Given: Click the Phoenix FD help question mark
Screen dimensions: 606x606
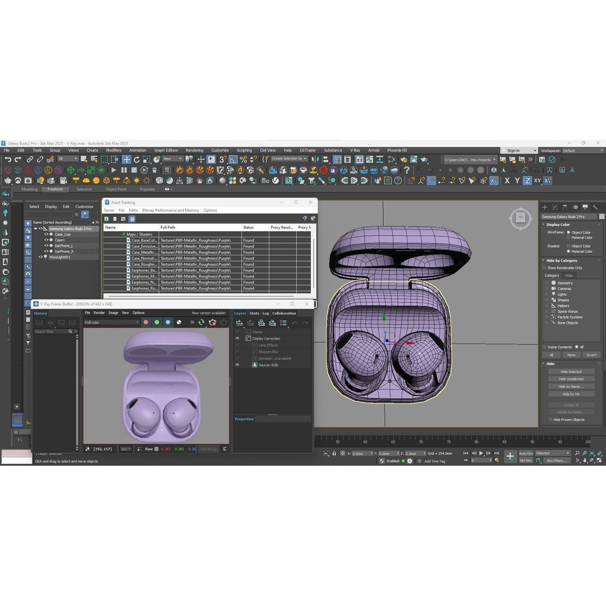Looking at the screenshot, I should point(407,170).
